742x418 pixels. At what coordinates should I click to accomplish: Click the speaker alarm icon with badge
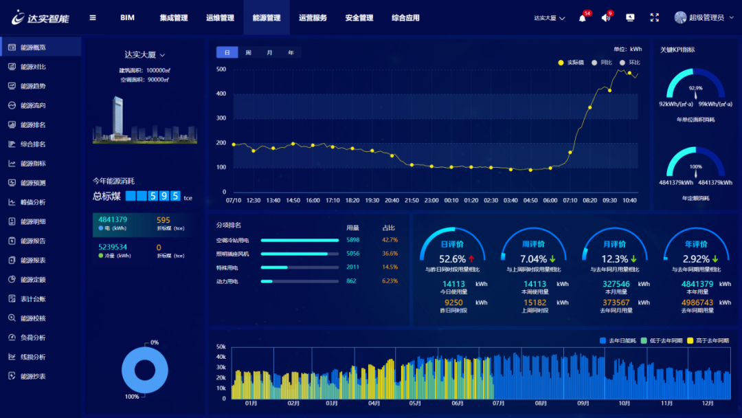tap(606, 18)
